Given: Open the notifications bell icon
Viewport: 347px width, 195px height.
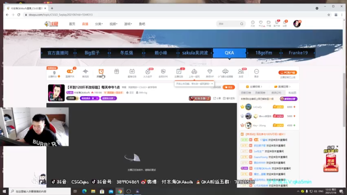Looking at the screenshot, I should pos(285,23).
